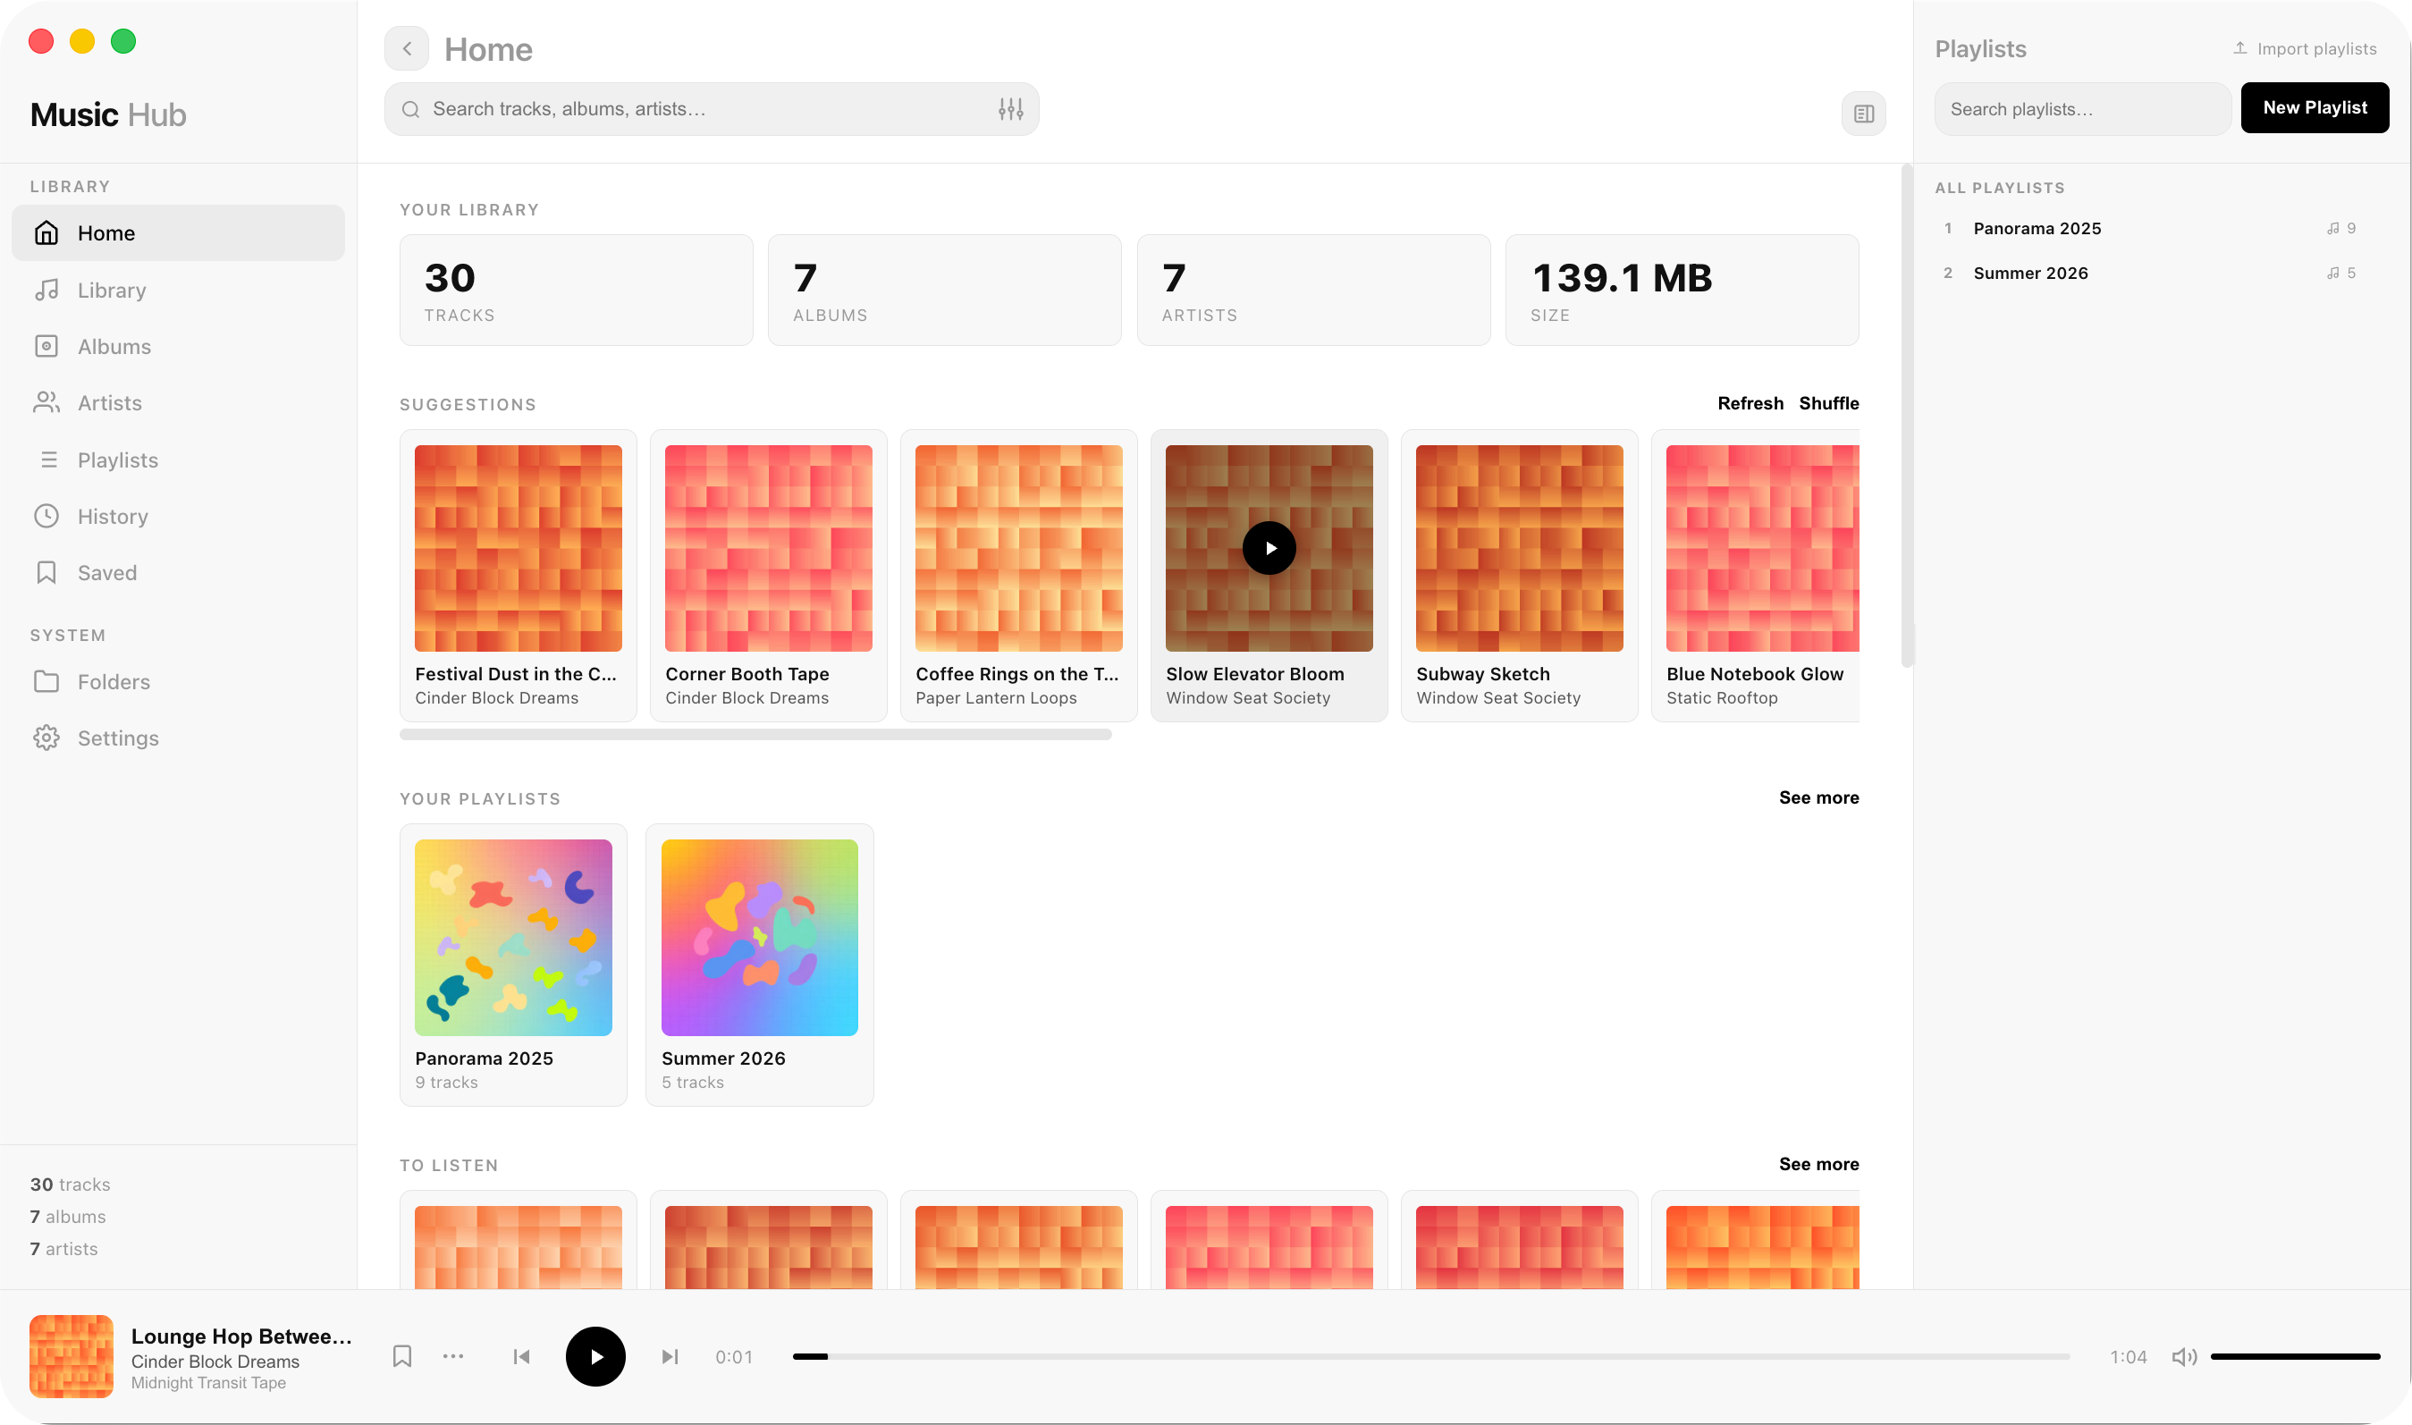The width and height of the screenshot is (2412, 1425).
Task: Open History in the sidebar
Action: coord(178,517)
